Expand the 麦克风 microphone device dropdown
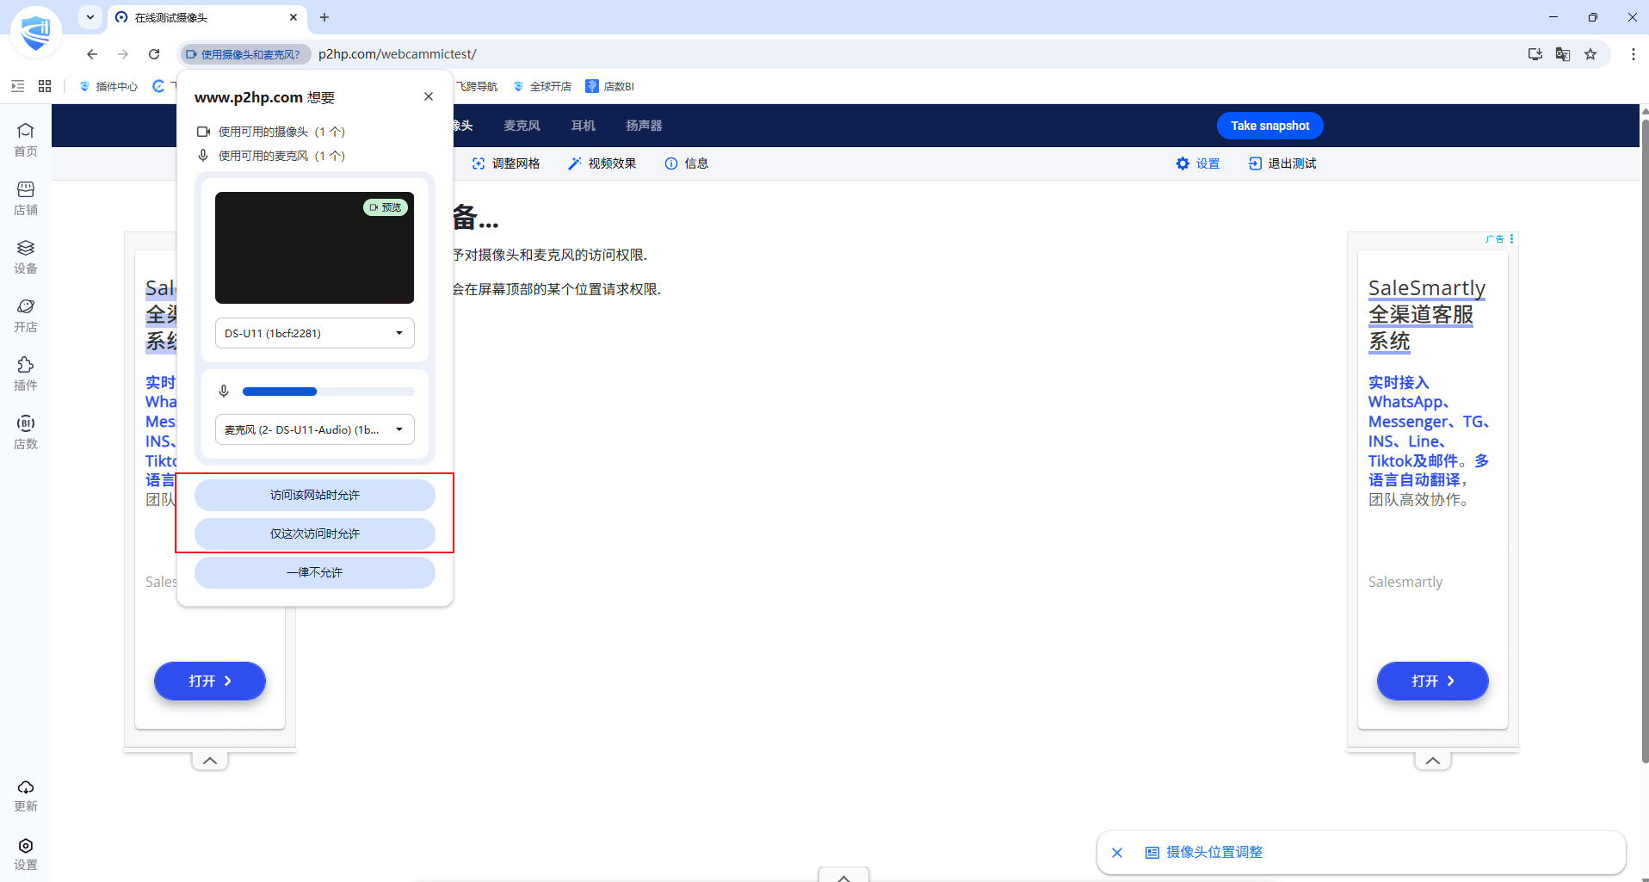This screenshot has width=1649, height=882. 315,429
